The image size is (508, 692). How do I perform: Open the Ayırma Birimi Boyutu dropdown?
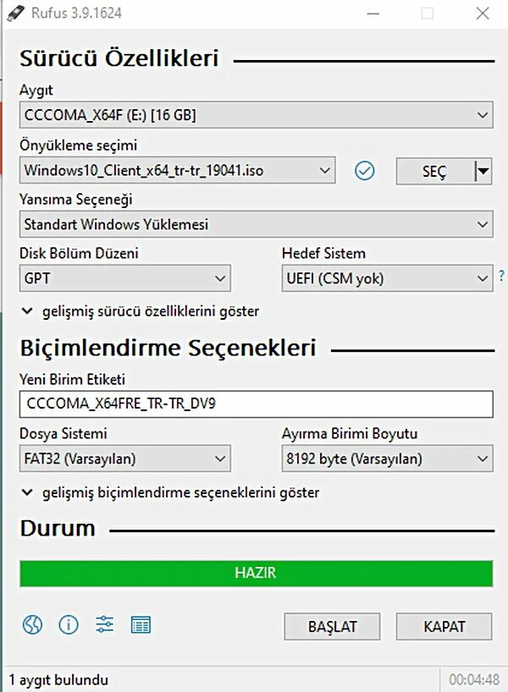point(388,459)
